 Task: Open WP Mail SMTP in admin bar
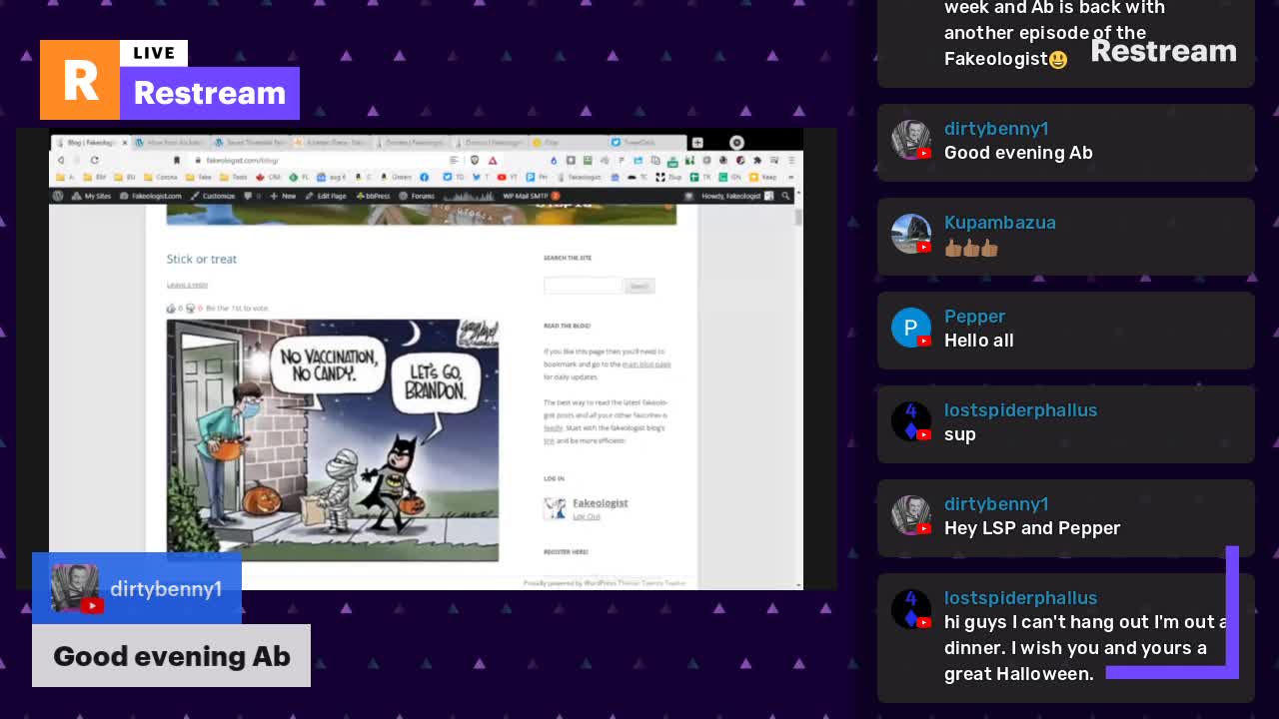tap(531, 196)
